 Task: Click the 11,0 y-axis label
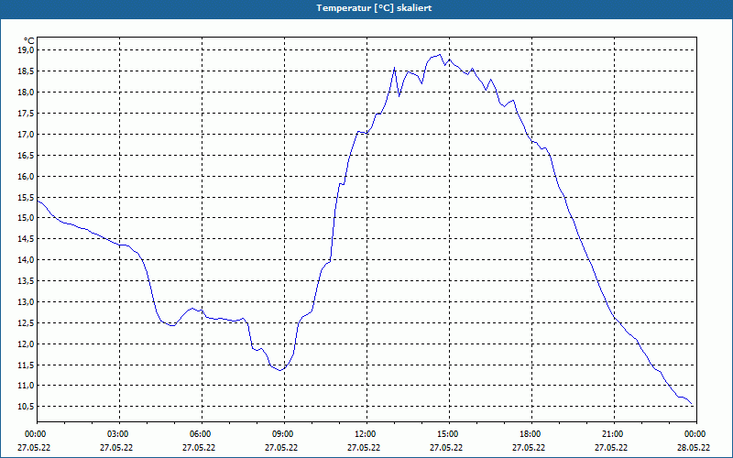coord(27,386)
